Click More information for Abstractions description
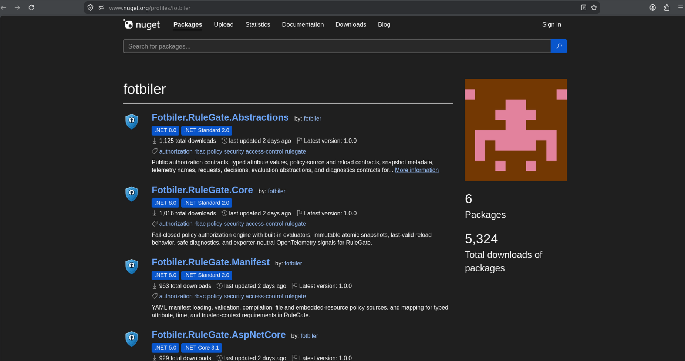This screenshot has height=361, width=685. click(x=417, y=170)
